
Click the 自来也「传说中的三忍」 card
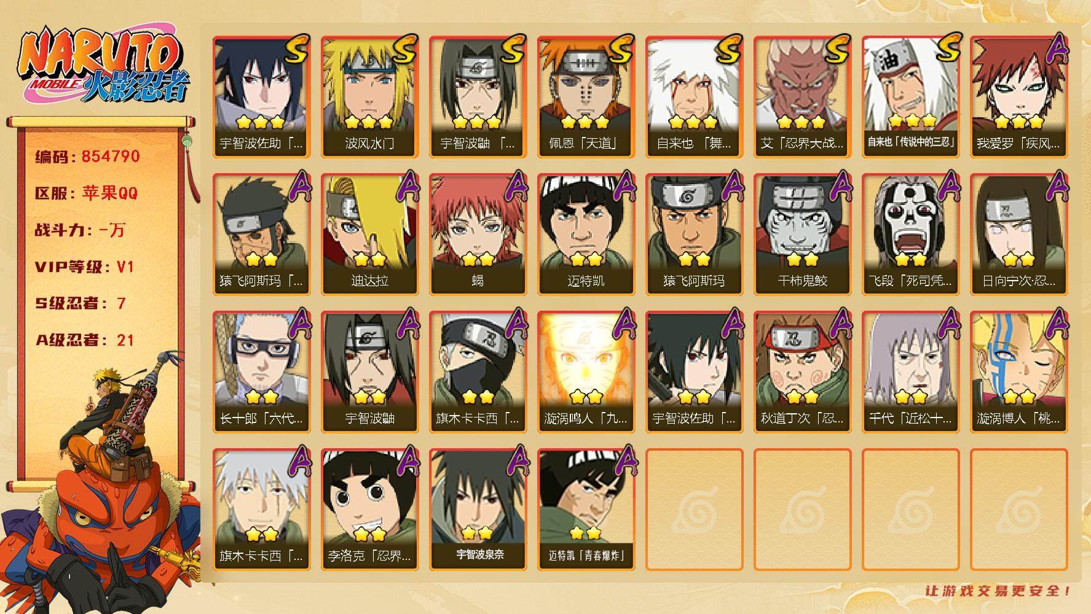pyautogui.click(x=911, y=97)
